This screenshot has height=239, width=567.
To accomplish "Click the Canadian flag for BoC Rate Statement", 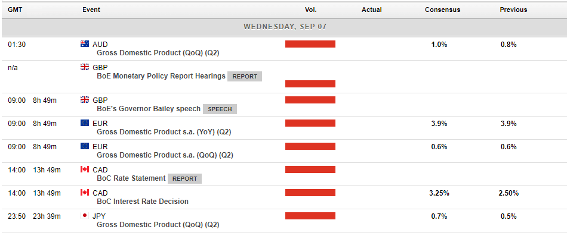I will tap(84, 169).
